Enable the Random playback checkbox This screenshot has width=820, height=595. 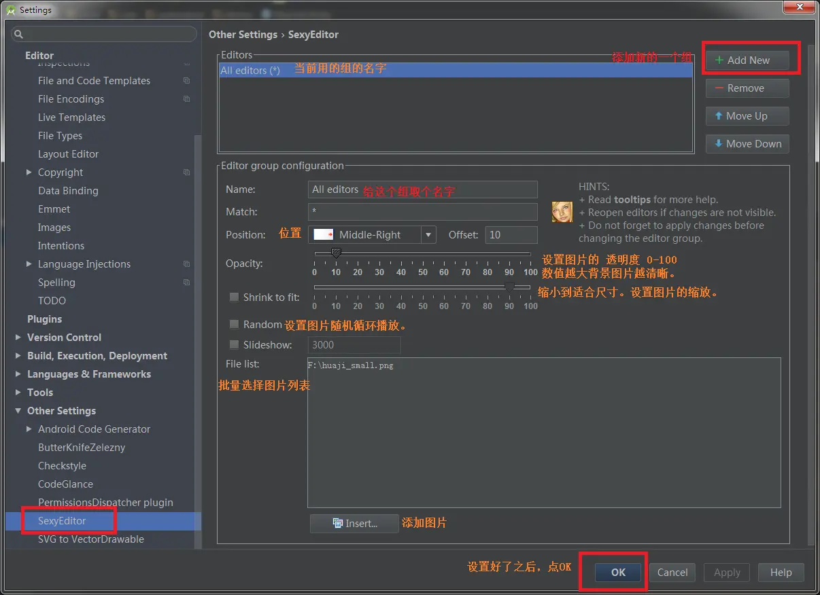coord(233,324)
